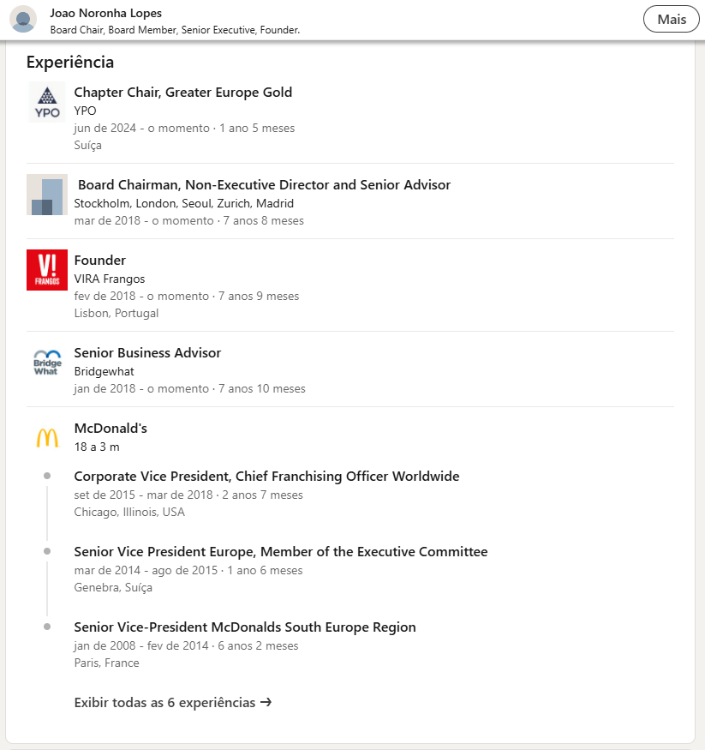
Task: Click Senior Vice-President McDonalds South Europe Region
Action: point(245,627)
